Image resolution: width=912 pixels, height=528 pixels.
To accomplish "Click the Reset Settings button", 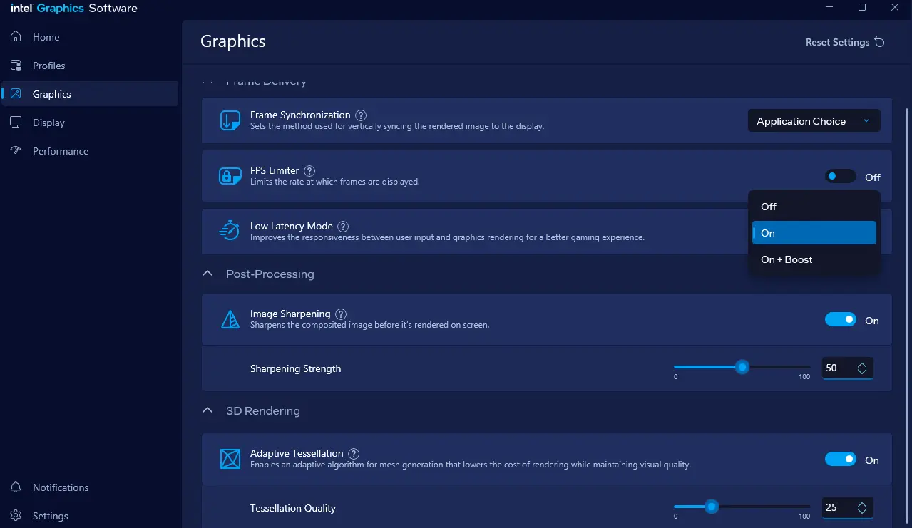I will click(x=845, y=42).
